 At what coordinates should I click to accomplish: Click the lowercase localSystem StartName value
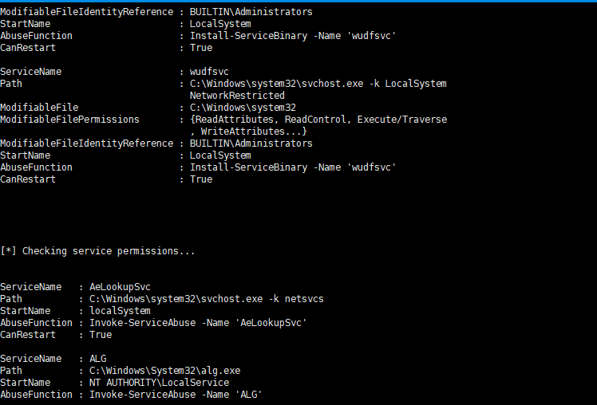coord(120,311)
